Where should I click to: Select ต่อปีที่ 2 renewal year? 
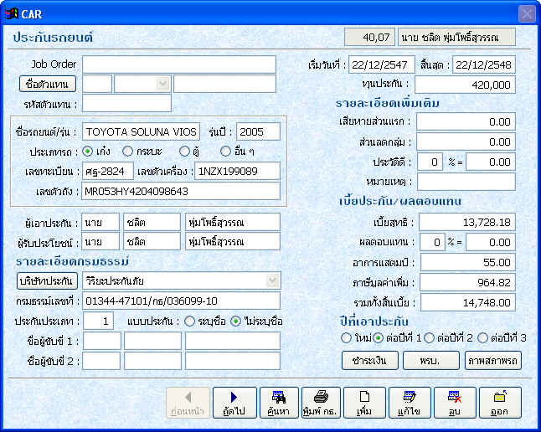pos(429,338)
